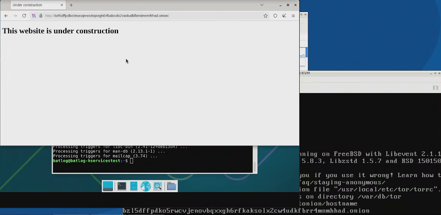Image resolution: width=441 pixels, height=215 pixels.
Task: Close the Under construction tab
Action: click(62, 5)
